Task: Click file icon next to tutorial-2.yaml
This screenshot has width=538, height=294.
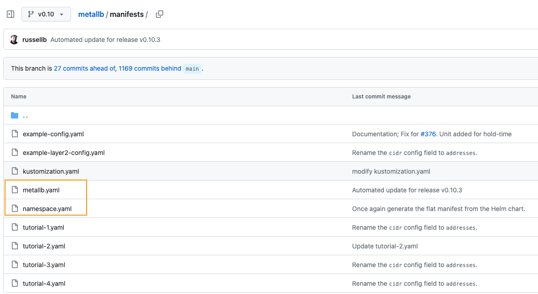Action: (15, 246)
